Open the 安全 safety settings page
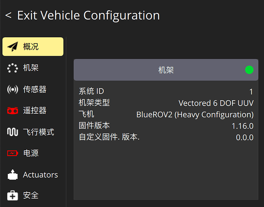 [31, 195]
